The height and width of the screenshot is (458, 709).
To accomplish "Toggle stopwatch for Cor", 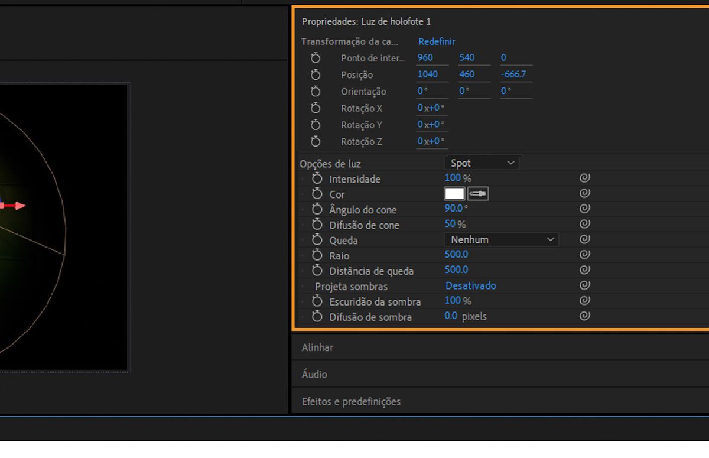I will click(x=317, y=194).
